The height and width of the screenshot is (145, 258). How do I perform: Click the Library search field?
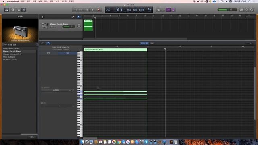click(x=20, y=45)
